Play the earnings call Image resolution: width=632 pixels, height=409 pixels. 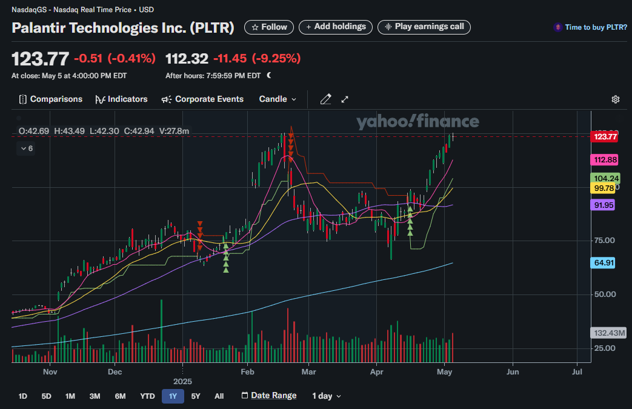424,27
